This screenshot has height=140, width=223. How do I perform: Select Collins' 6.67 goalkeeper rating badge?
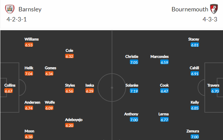click(x=9, y=91)
